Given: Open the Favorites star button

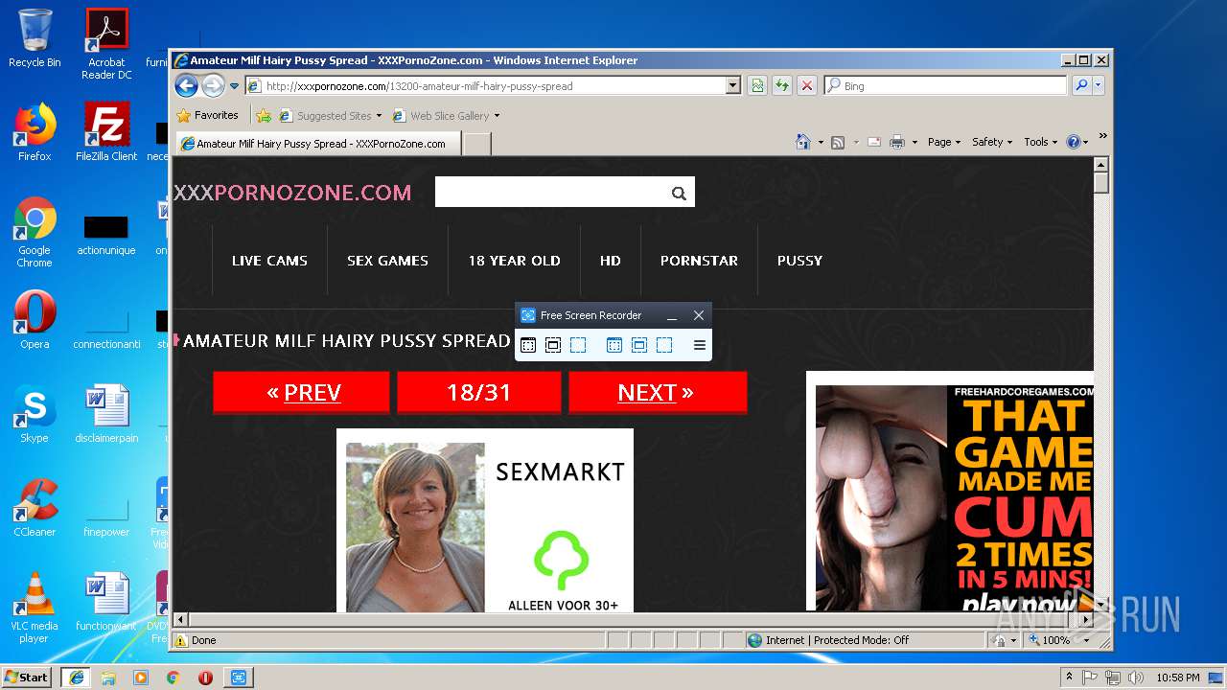Looking at the screenshot, I should [x=207, y=115].
